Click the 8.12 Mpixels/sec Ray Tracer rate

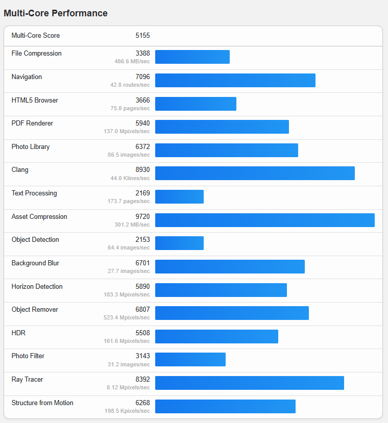[128, 387]
